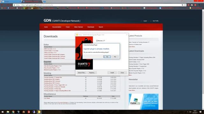
Task: Open the Windows Start menu
Action: tap(3, 112)
